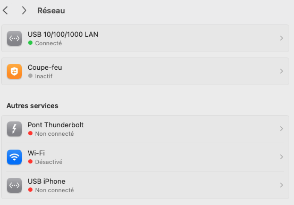The width and height of the screenshot is (294, 205).
Task: Expand the Coupe-feu row chevron
Action: point(281,71)
